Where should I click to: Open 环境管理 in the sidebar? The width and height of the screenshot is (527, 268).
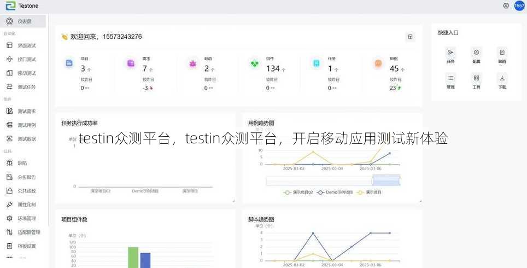click(23, 218)
